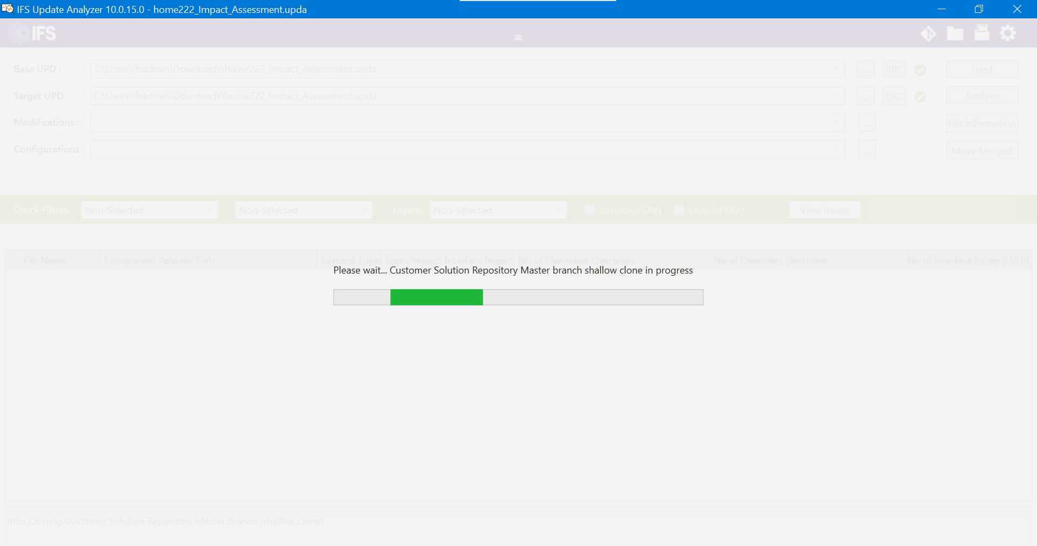The width and height of the screenshot is (1037, 546).
Task: Click the Info cloning status message at bottom
Action: click(165, 521)
